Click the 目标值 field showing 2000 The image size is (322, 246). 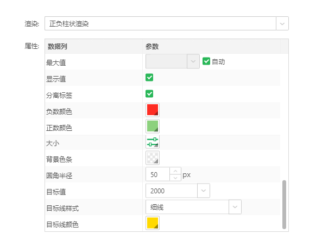click(172, 191)
